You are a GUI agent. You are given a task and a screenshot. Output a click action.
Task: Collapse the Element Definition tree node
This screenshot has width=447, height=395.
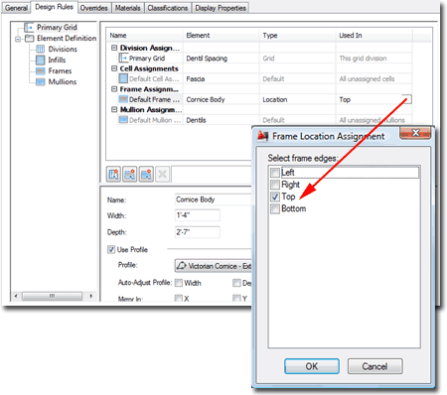point(18,39)
